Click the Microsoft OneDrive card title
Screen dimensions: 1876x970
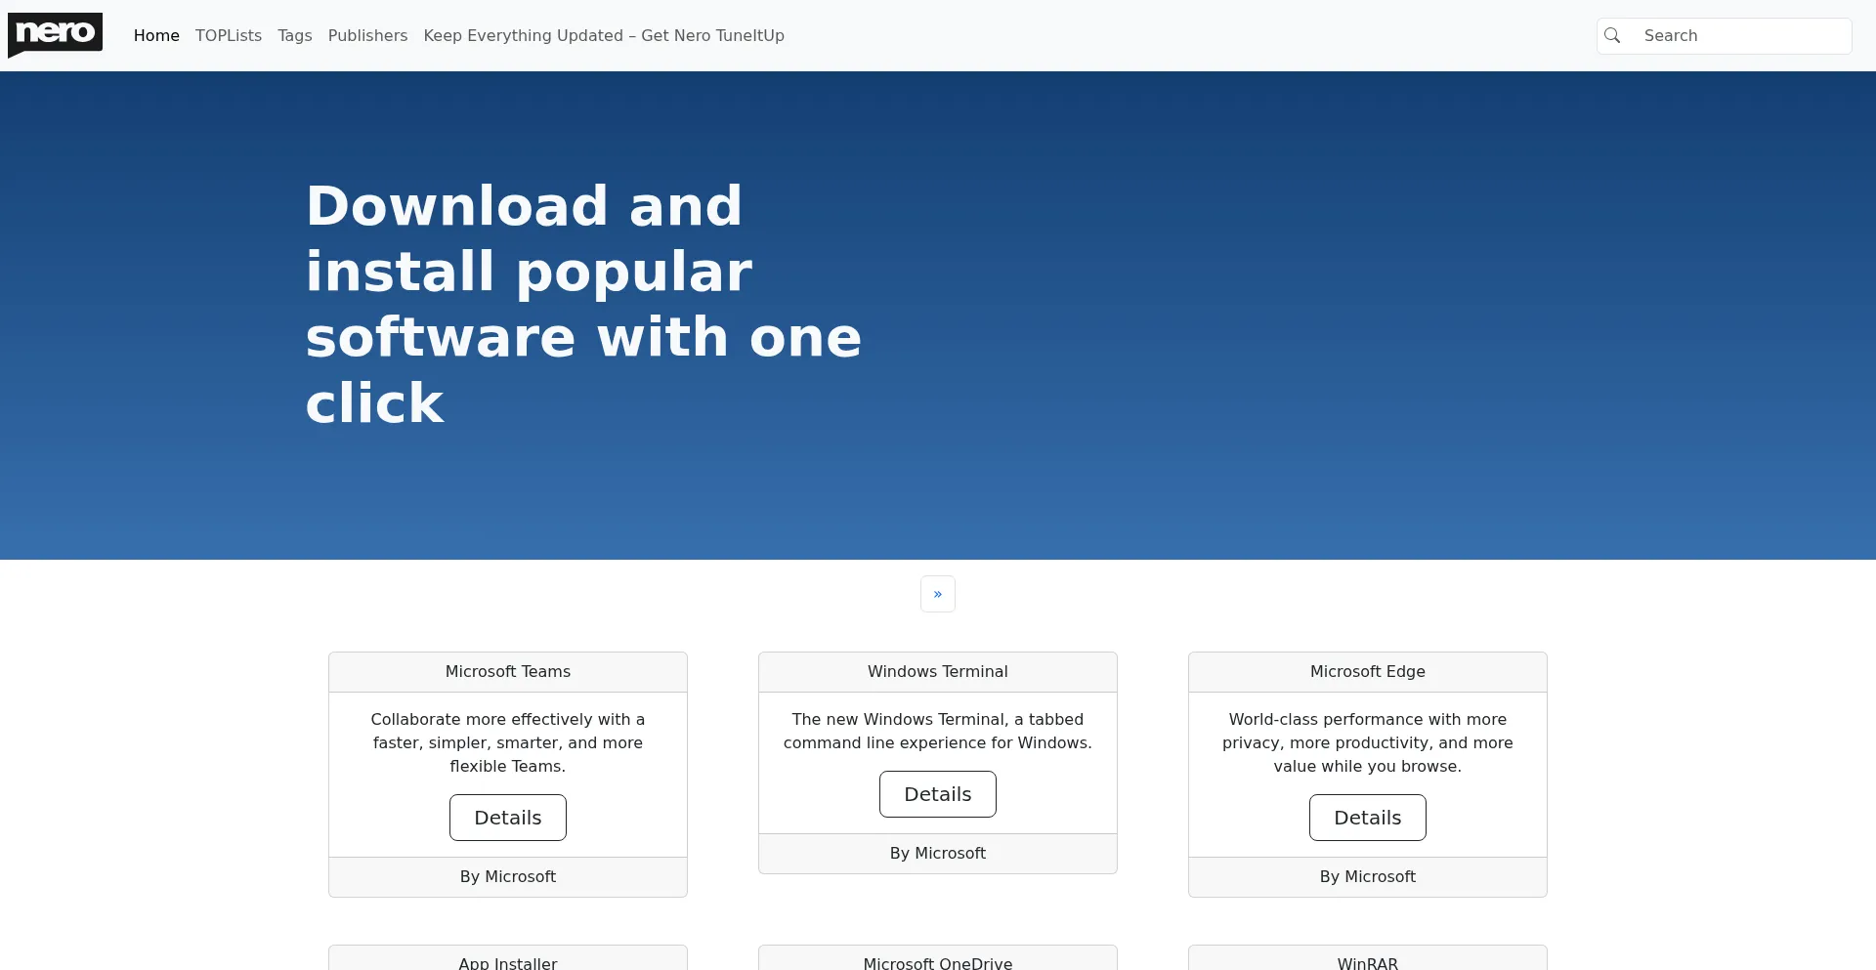[938, 963]
